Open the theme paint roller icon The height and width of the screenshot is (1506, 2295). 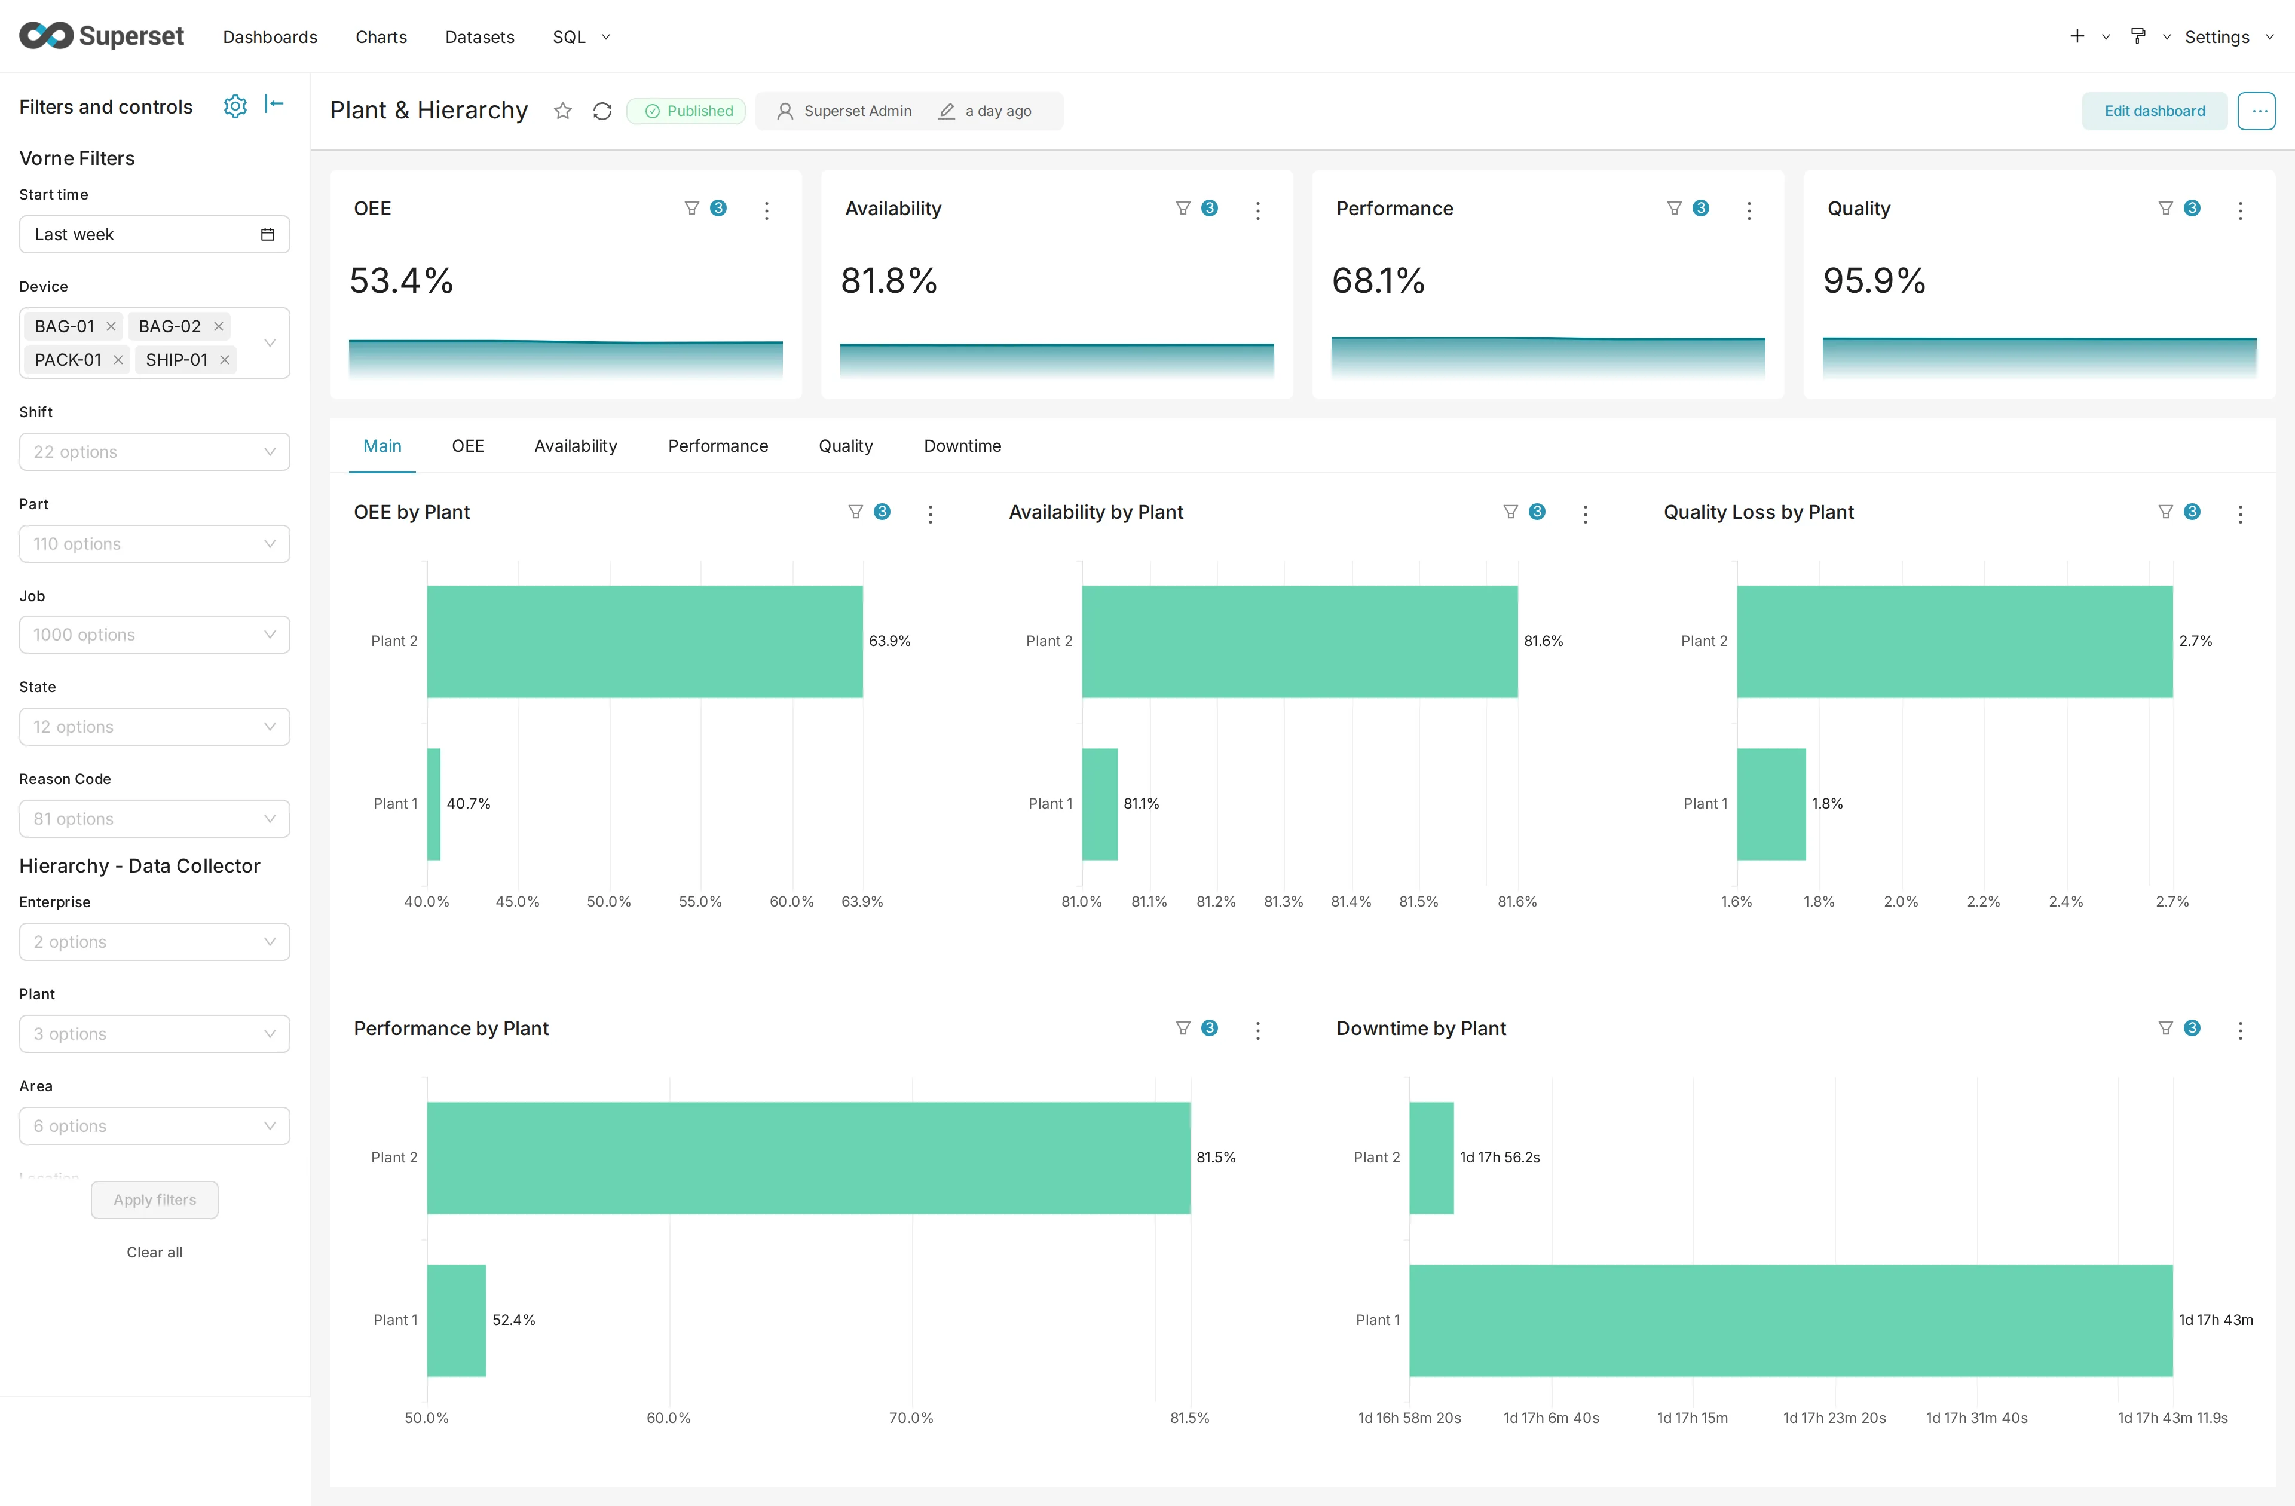(x=2138, y=36)
